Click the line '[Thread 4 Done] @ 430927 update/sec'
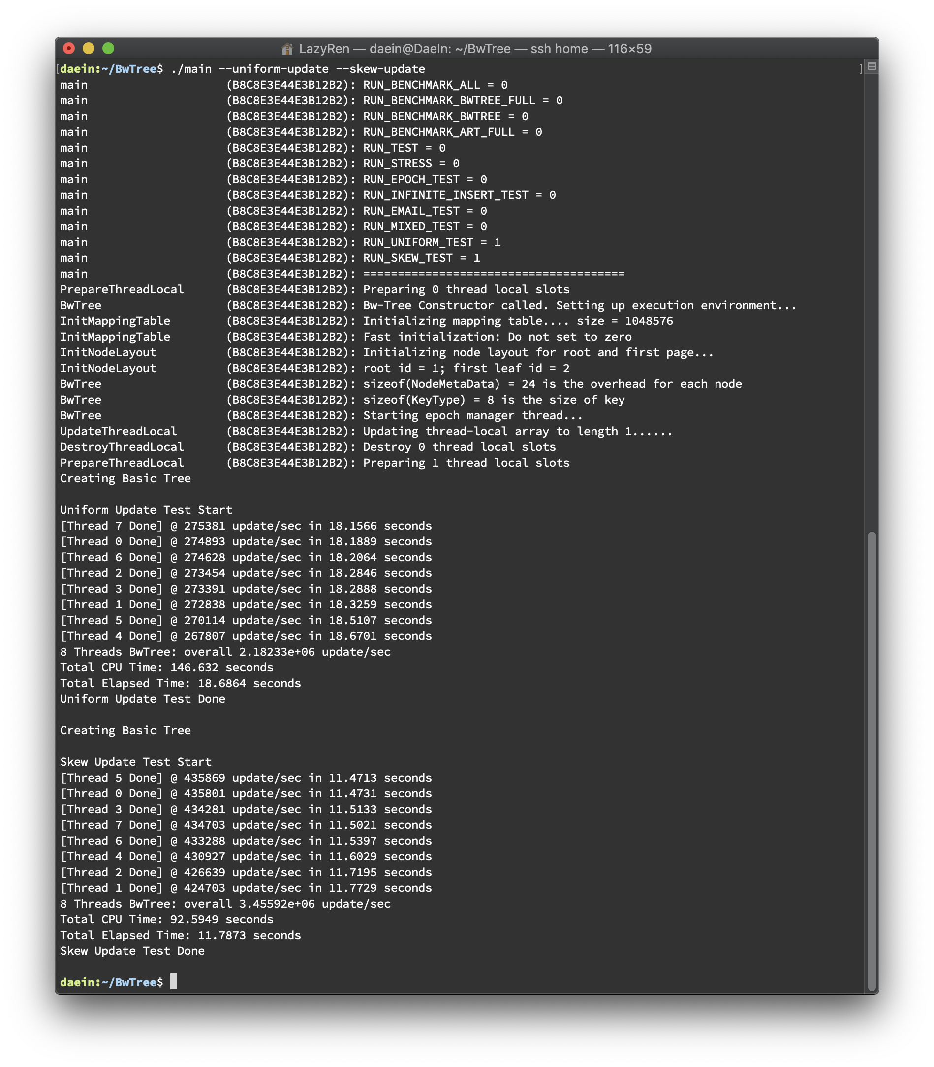The width and height of the screenshot is (934, 1067). click(247, 856)
